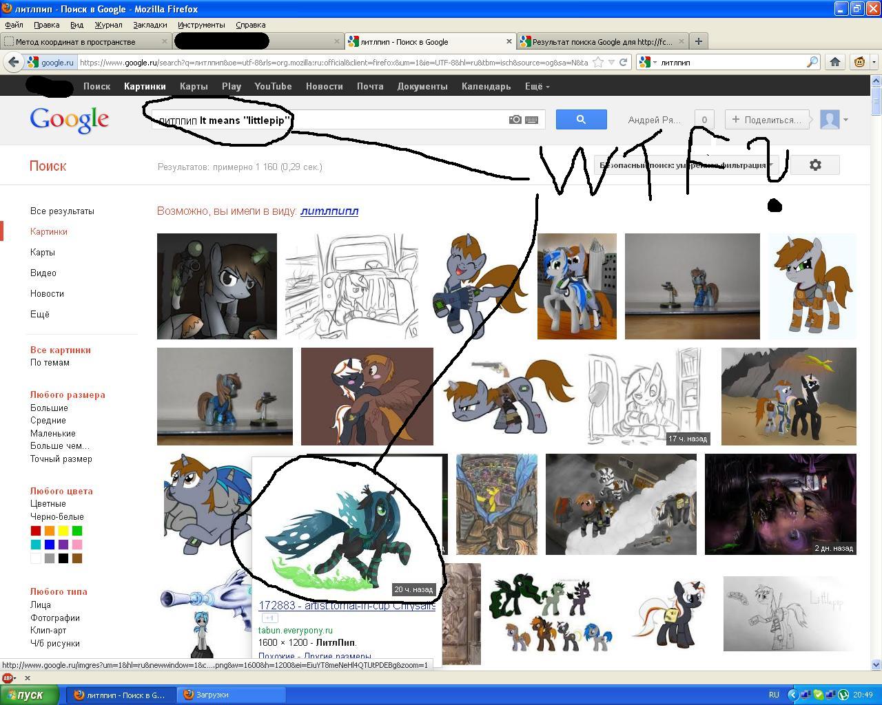Click the blue magnifier search button
Viewport: 882px width, 705px height.
581,119
